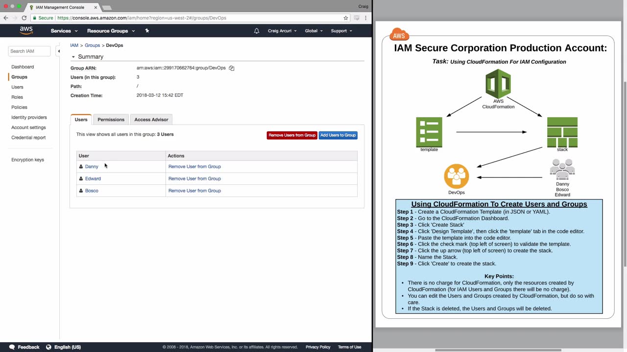The width and height of the screenshot is (627, 352).
Task: Click the Feedback speech bubble icon
Action: (12, 347)
